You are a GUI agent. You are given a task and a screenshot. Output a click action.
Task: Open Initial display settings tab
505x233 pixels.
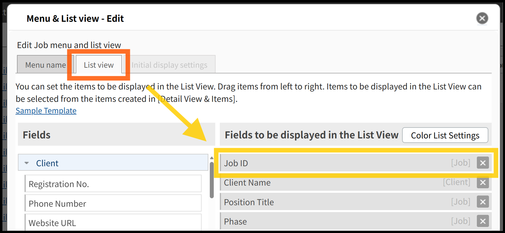pos(170,64)
